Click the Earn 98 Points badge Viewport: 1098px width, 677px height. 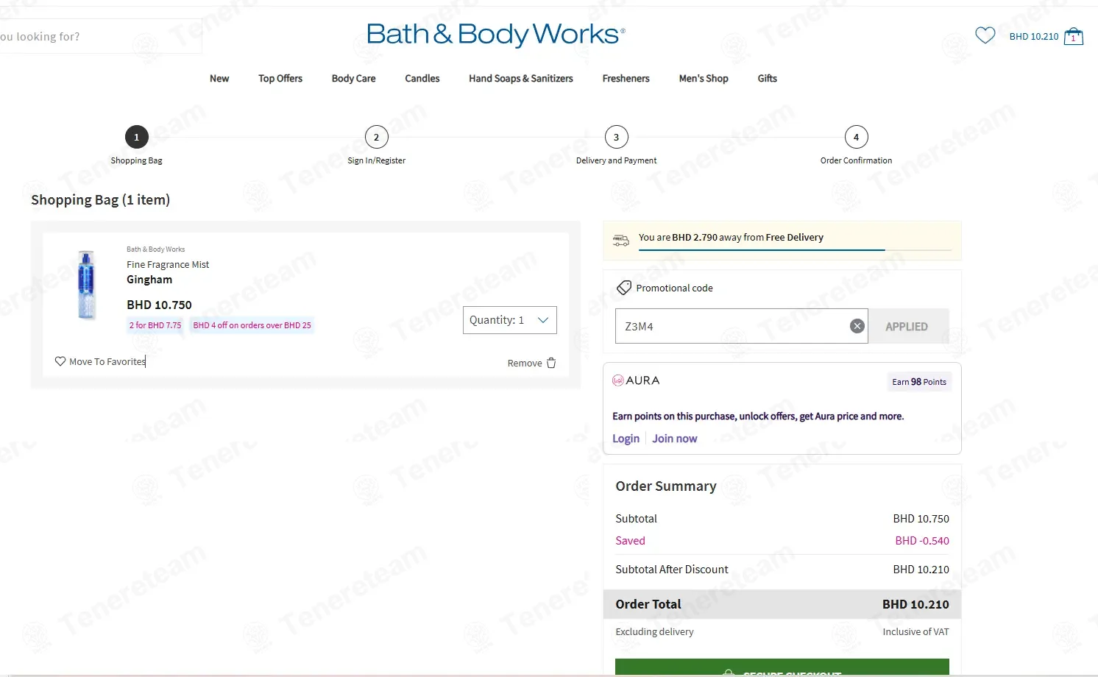point(919,382)
